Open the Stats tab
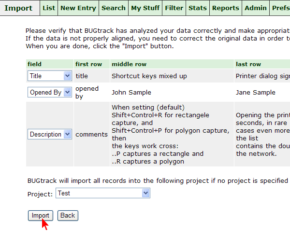 tap(198, 8)
